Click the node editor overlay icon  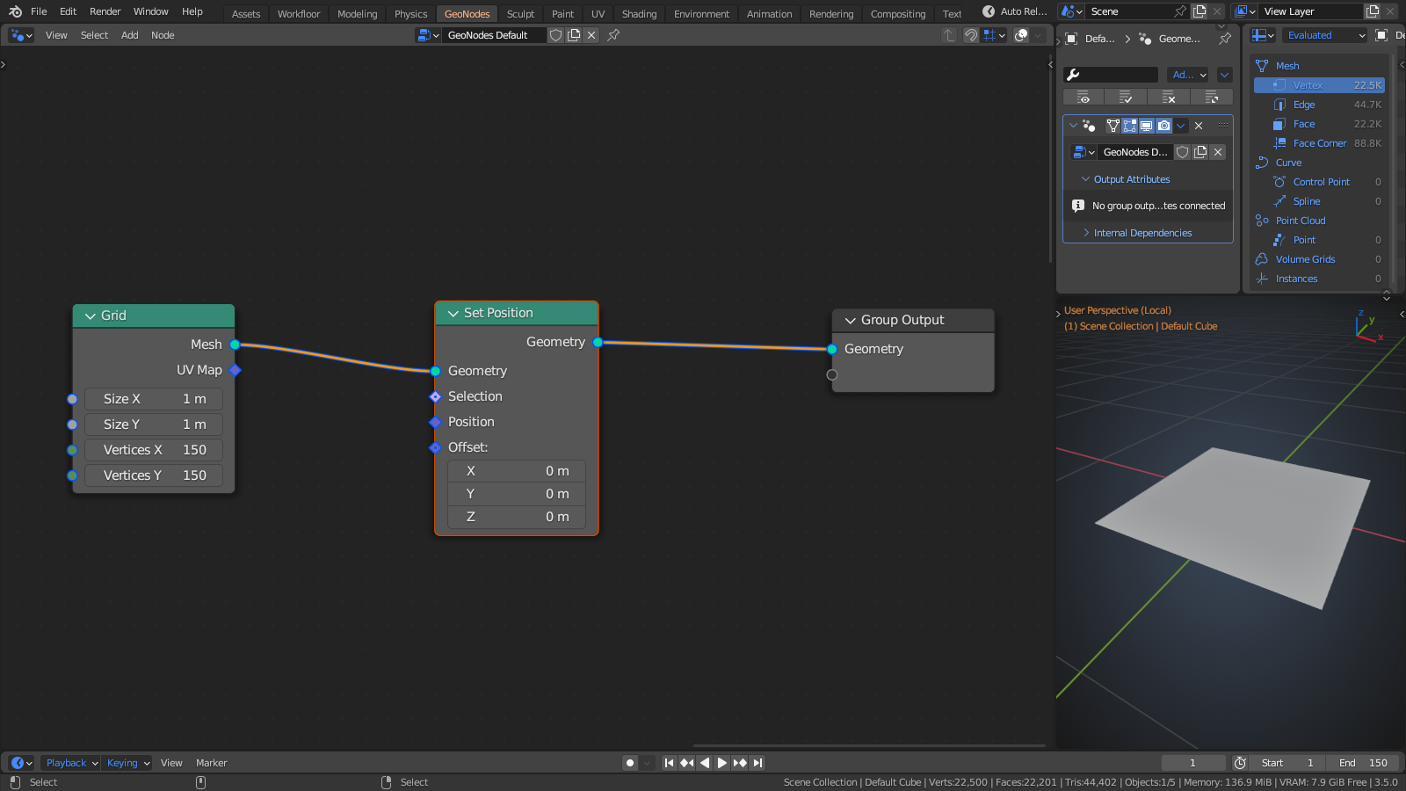pos(1021,35)
